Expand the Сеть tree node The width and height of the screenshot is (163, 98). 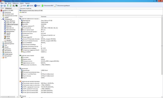[x=2, y=45]
